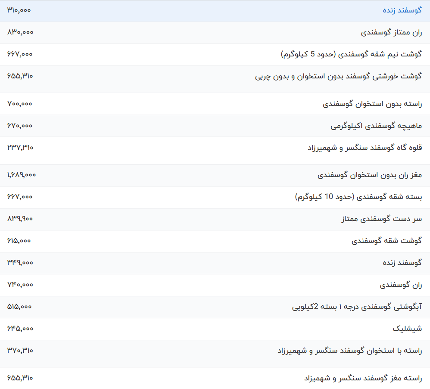Viewport: 430px width, 389px height.
Task: Click مغز ران بدون استخوان گوسفندی name
Action: [370, 175]
